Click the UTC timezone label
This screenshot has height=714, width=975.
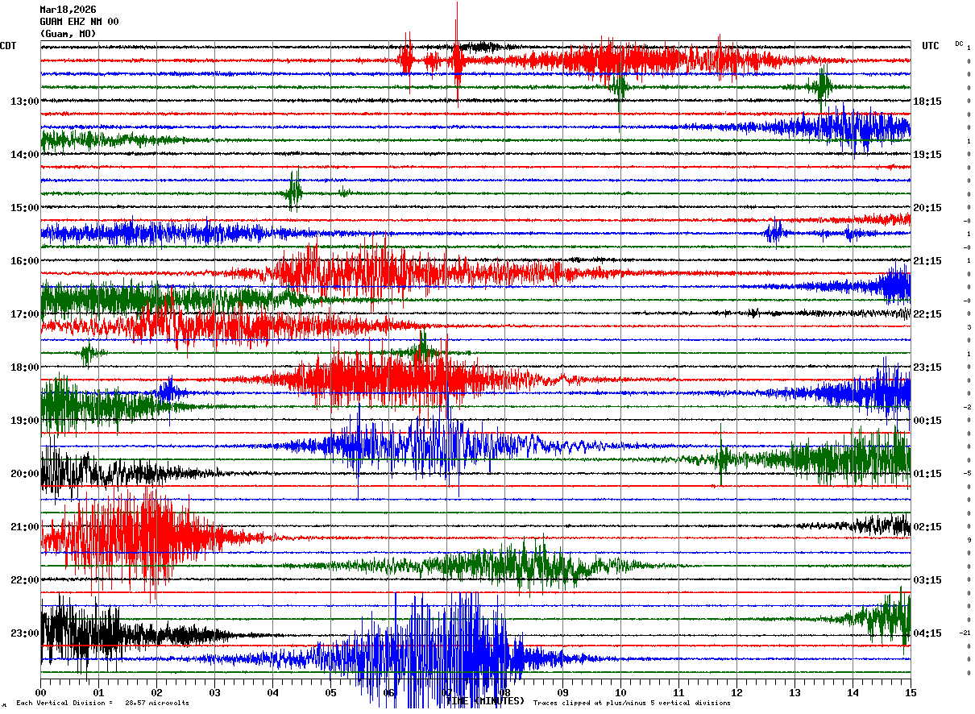coord(931,46)
